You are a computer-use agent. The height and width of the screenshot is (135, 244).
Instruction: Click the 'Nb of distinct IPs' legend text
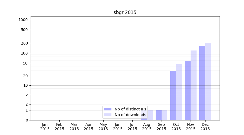pyautogui.click(x=130, y=109)
